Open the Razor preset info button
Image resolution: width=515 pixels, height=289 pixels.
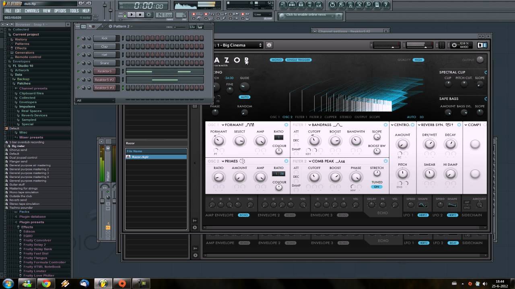point(269,45)
